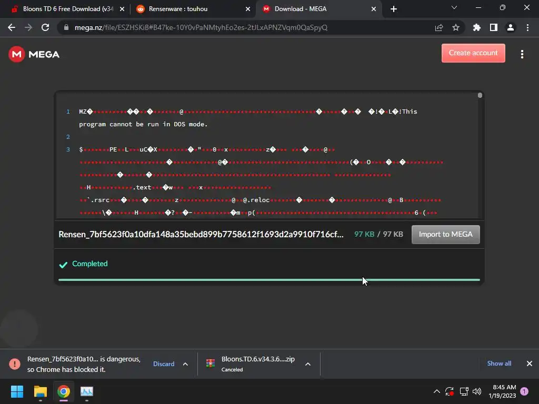The height and width of the screenshot is (404, 539).
Task: View site security lock info
Action: pyautogui.click(x=66, y=27)
